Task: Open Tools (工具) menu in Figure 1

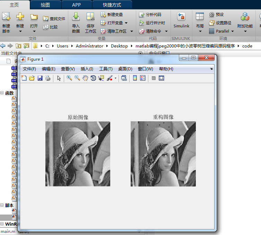Action: click(106, 69)
